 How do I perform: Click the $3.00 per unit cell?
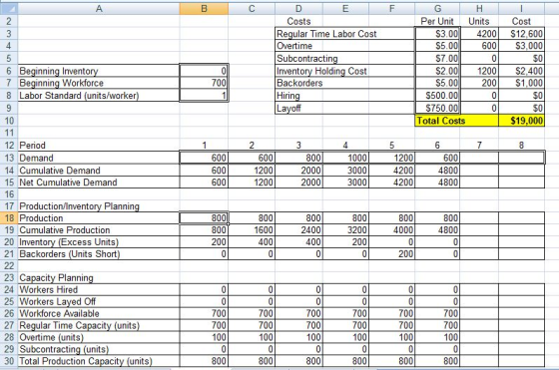(437, 34)
